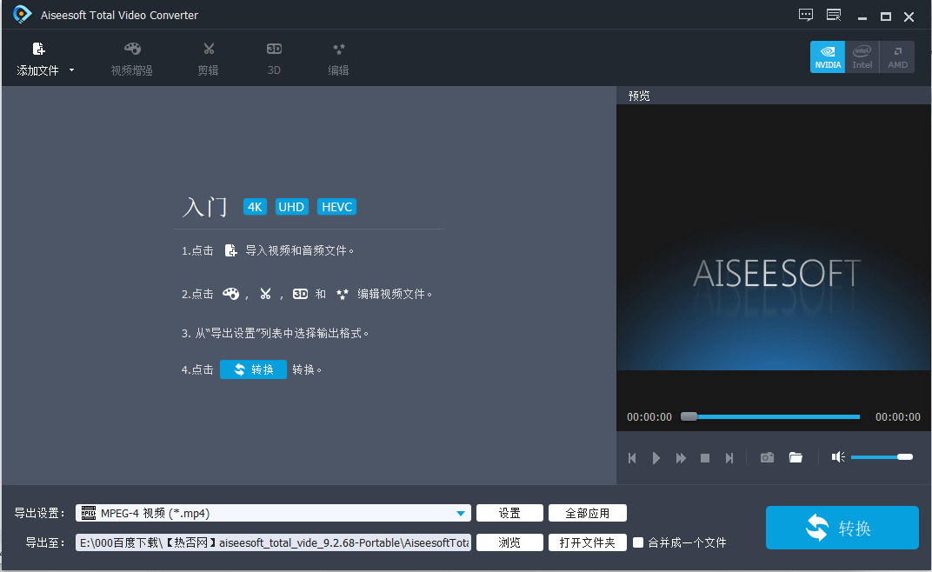Fast forward the preview
The image size is (932, 572).
pyautogui.click(x=681, y=458)
